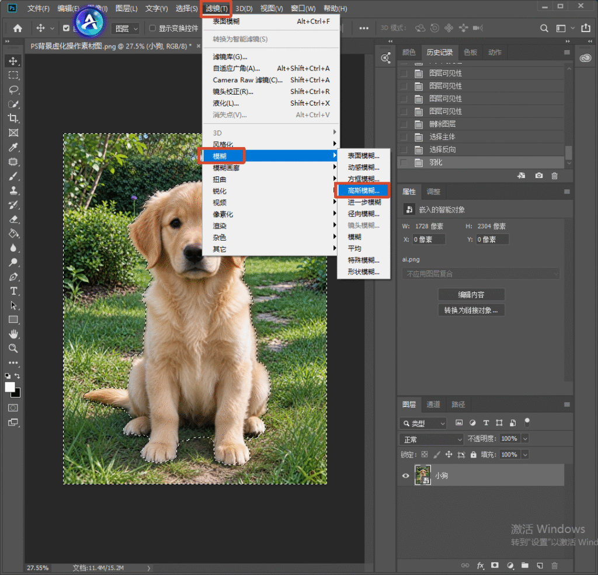The image size is (598, 575).
Task: Toggle history source box beside 羽化
Action: (404, 162)
